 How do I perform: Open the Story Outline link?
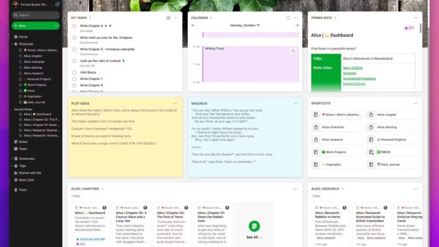[353, 68]
